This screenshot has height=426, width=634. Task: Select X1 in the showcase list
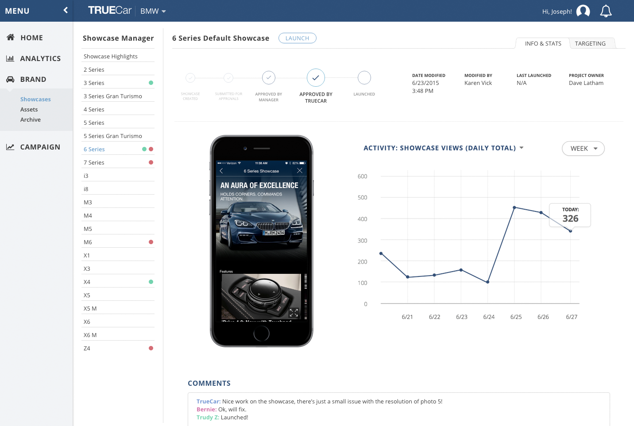119,255
